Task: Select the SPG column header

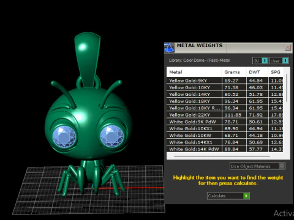Action: [x=276, y=72]
